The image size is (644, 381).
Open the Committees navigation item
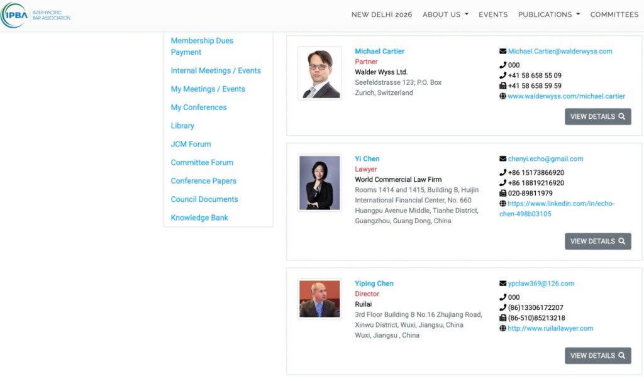pos(614,14)
